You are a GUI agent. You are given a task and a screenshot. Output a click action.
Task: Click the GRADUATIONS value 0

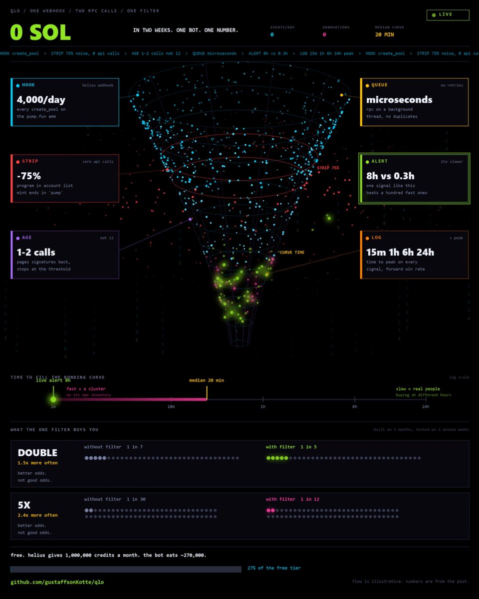324,35
